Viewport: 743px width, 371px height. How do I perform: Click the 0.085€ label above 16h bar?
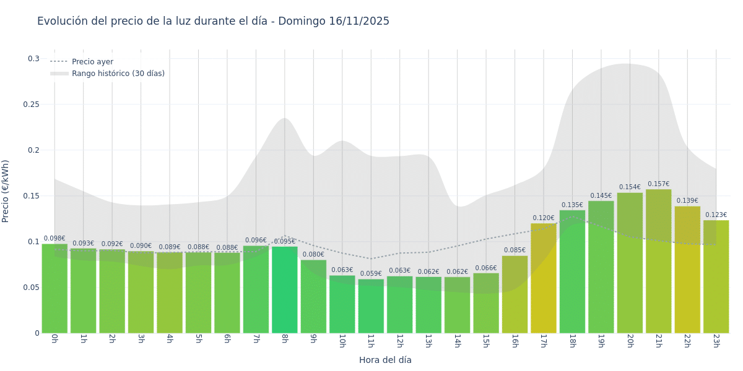pos(515,250)
